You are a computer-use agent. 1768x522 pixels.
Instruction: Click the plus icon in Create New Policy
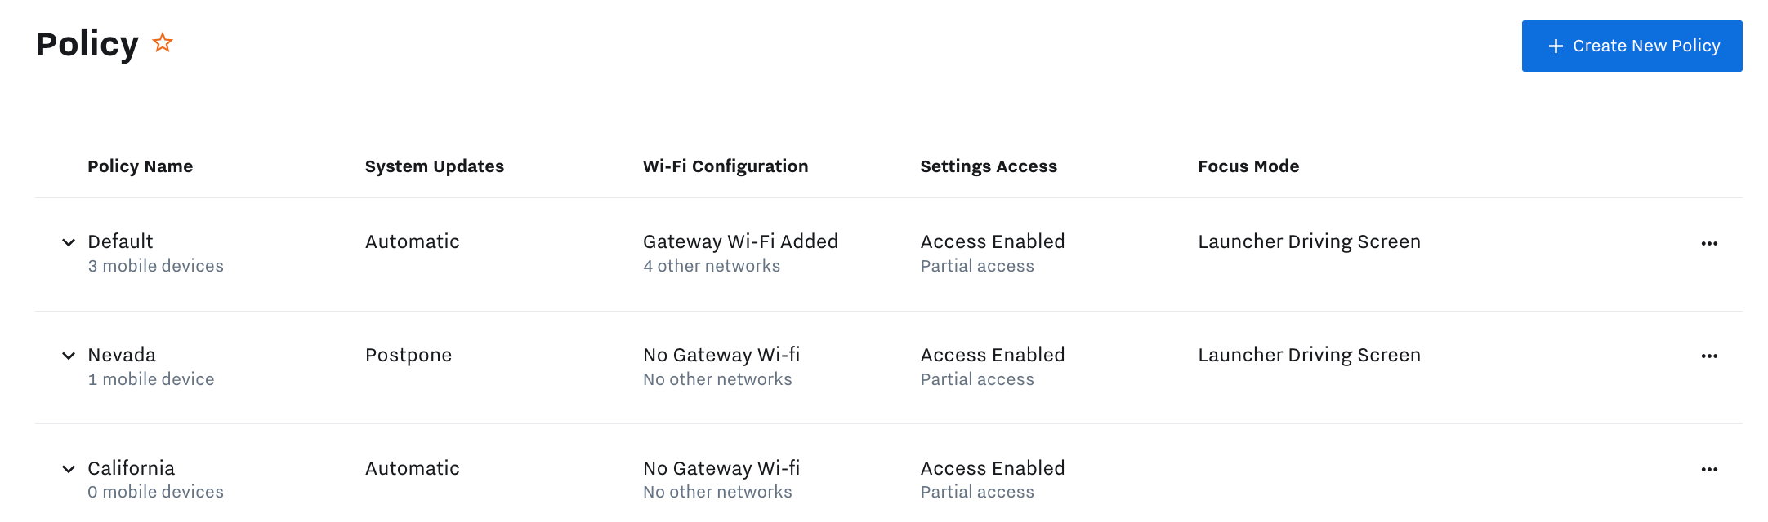tap(1556, 46)
